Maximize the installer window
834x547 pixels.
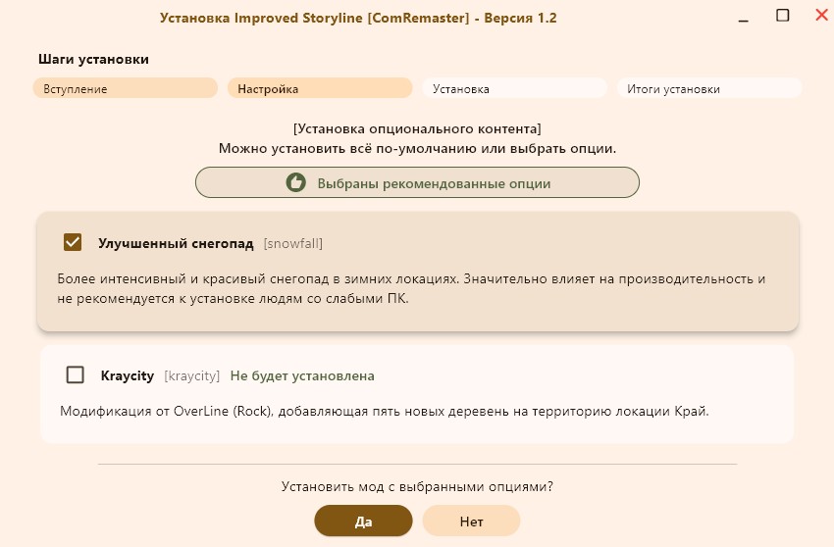point(782,15)
